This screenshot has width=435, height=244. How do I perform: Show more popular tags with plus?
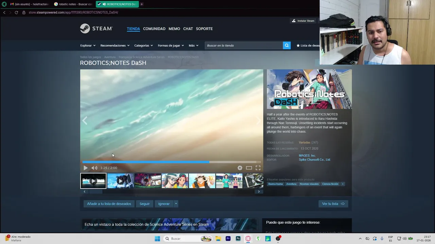click(343, 184)
